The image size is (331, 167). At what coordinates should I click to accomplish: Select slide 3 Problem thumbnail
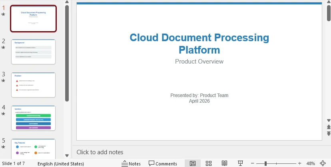33,85
